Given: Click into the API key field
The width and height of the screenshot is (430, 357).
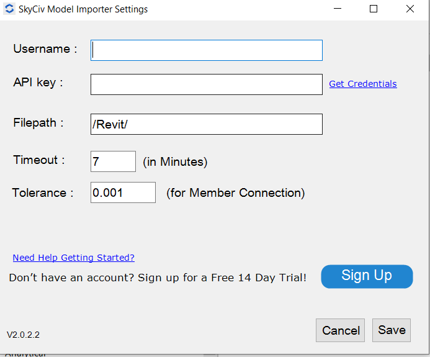Looking at the screenshot, I should 207,84.
